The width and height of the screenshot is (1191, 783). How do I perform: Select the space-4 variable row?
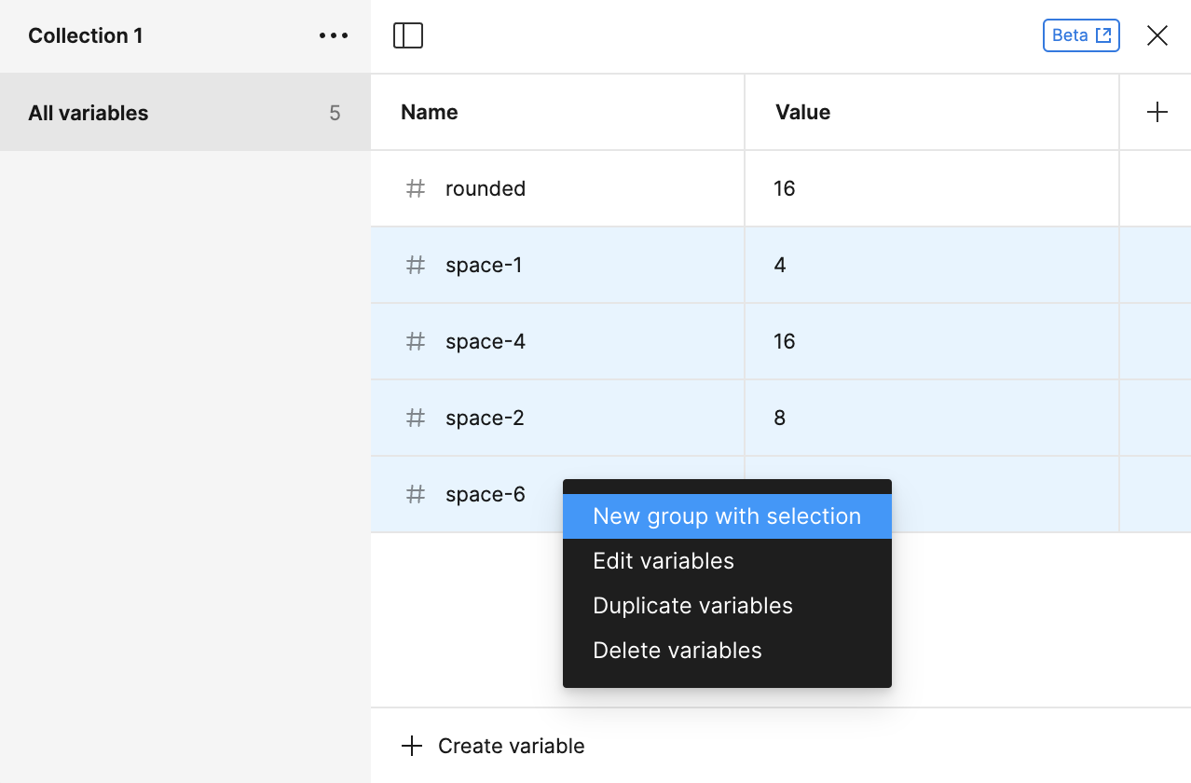coord(559,341)
